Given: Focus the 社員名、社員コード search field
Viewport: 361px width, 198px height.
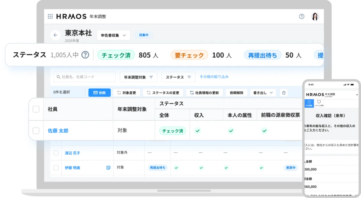Looking at the screenshot, I should click(x=84, y=77).
